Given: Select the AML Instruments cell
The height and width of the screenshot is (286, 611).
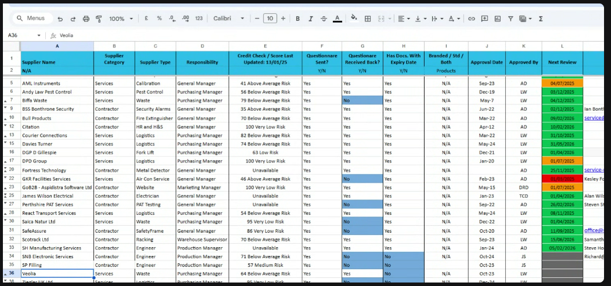Looking at the screenshot, I should pyautogui.click(x=57, y=84).
